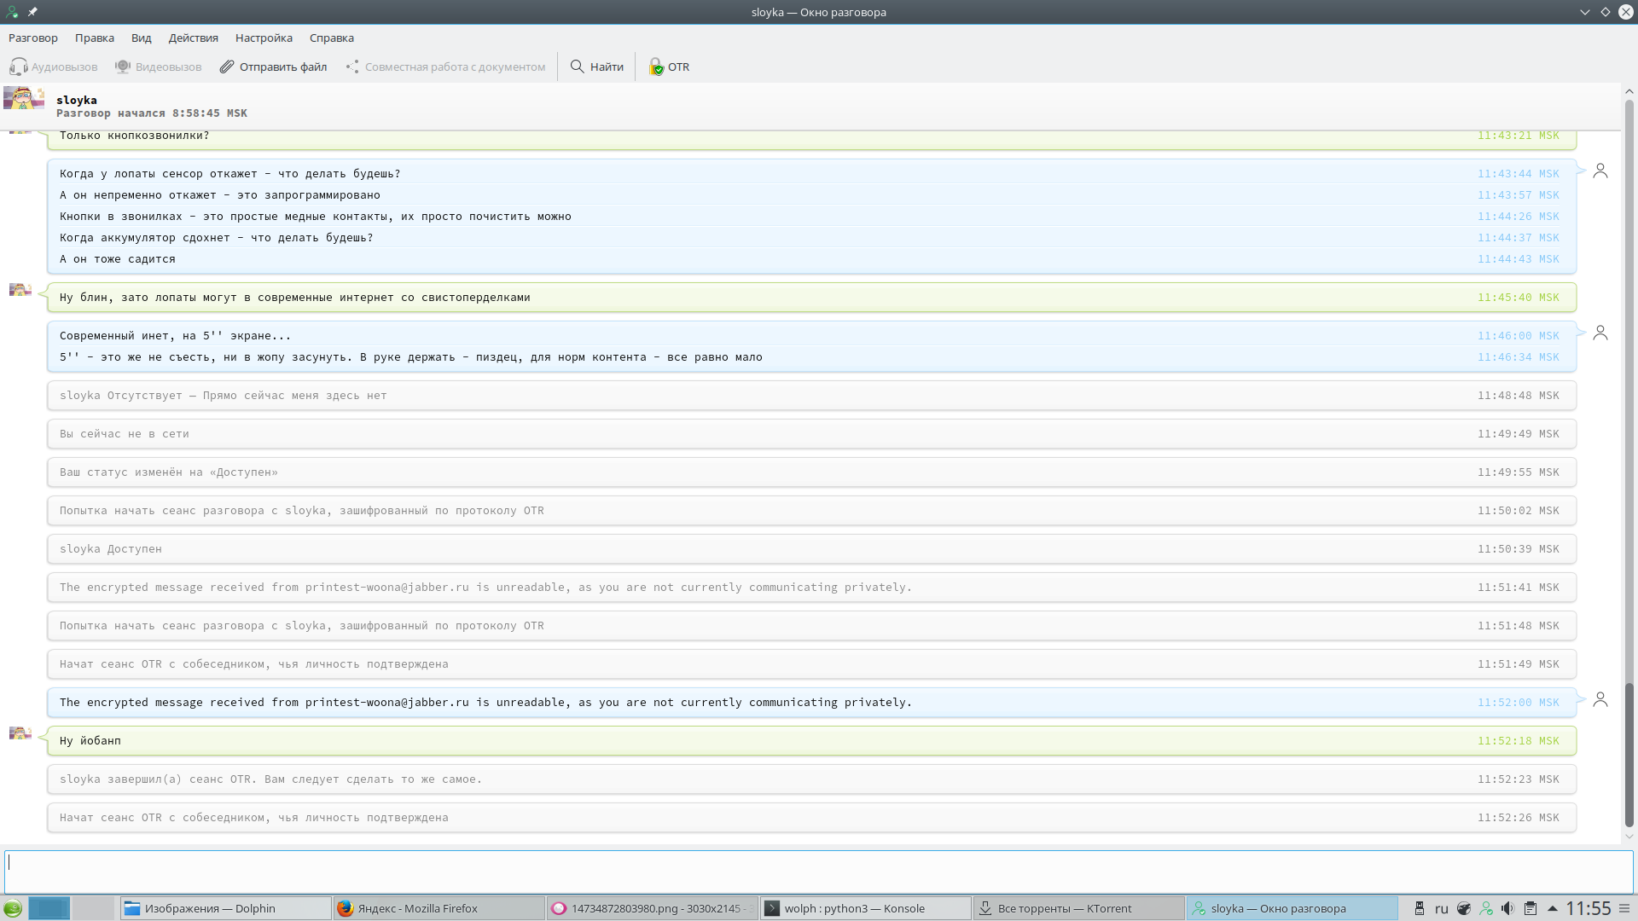Viewport: 1638px width, 921px height.
Task: Click the scrollbar up arrow
Action: (1629, 91)
